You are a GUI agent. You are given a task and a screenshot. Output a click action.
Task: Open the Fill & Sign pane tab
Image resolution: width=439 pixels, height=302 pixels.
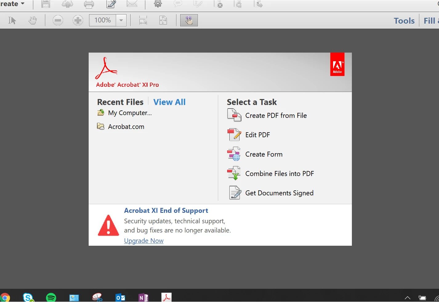click(431, 21)
